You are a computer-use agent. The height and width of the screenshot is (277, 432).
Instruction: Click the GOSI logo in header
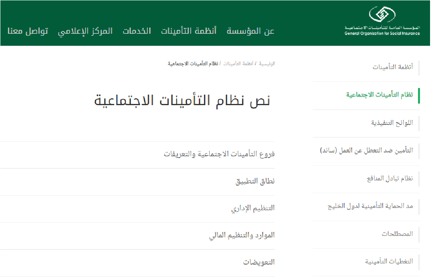coord(382,22)
